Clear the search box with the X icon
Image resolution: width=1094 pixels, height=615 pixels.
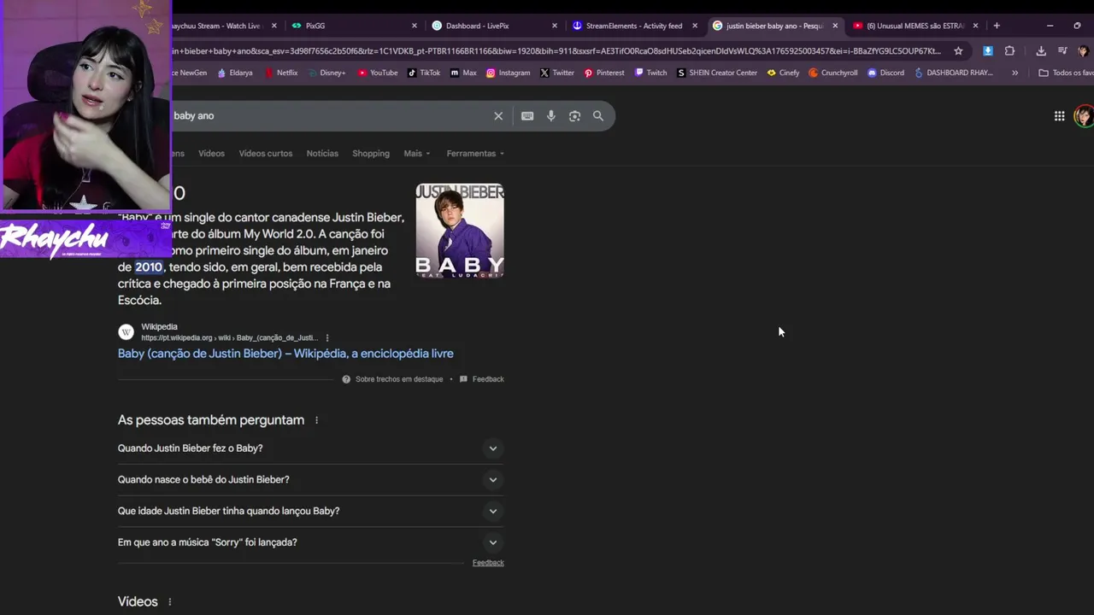pos(498,116)
